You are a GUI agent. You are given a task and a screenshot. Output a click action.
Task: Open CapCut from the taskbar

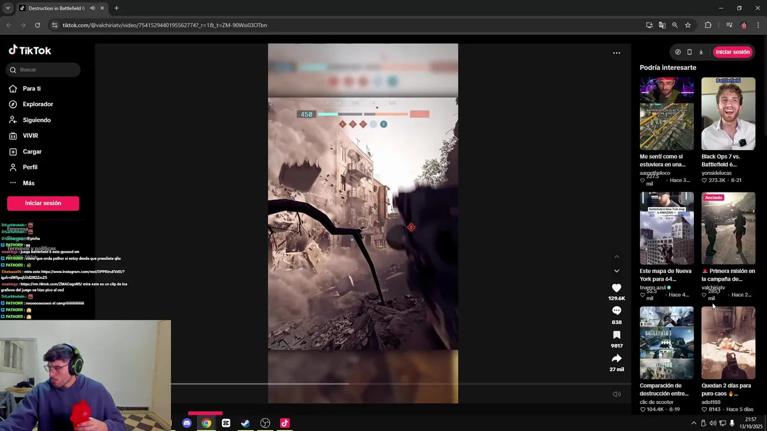(x=226, y=423)
